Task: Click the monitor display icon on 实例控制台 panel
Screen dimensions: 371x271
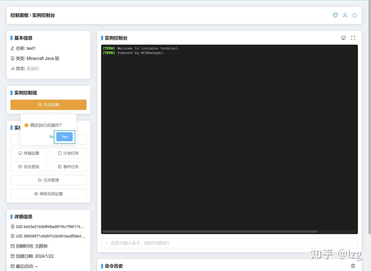Action: coord(343,38)
